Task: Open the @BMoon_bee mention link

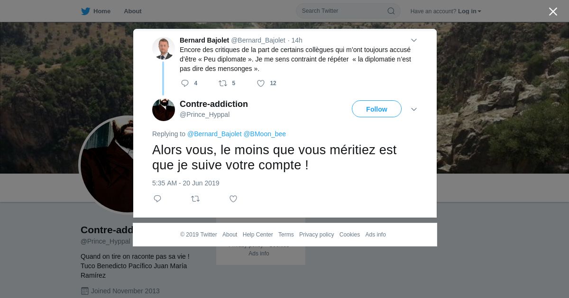Action: pyautogui.click(x=265, y=134)
